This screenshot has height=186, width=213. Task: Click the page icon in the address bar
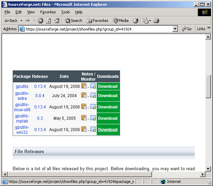(x=22, y=29)
